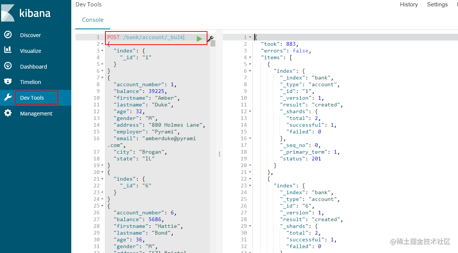
Task: Click "_seq_no": 0 response line
Action: click(300, 145)
